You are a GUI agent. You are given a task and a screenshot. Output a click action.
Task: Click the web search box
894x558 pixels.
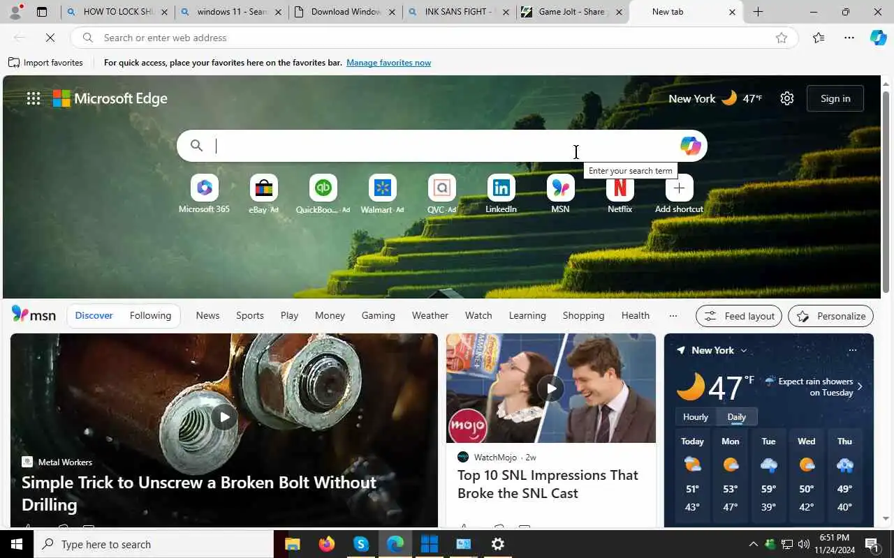click(x=441, y=146)
